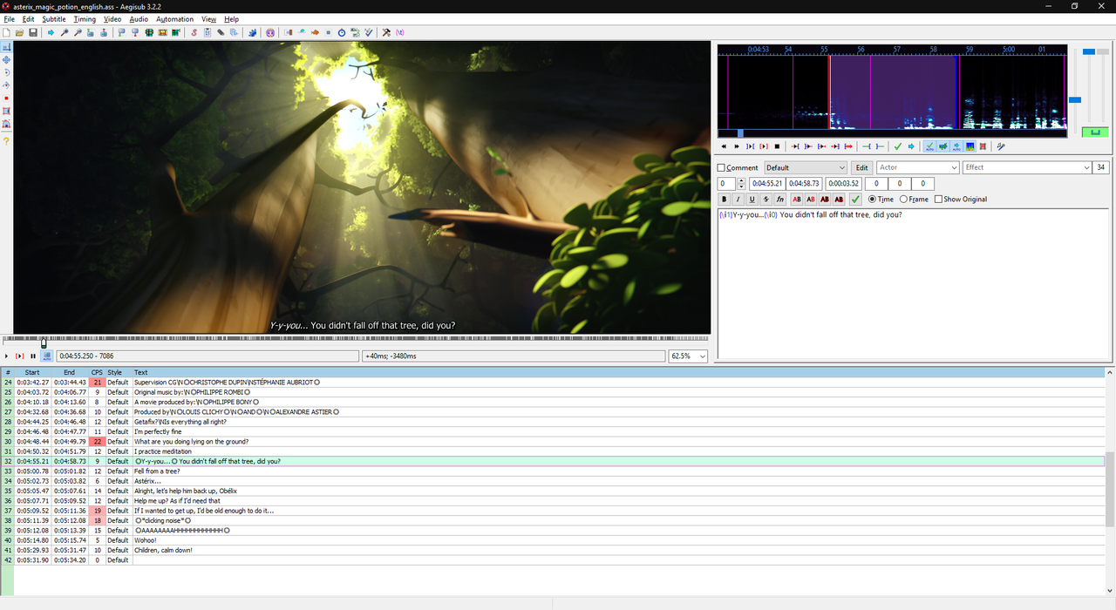Screen dimensions: 1116x610
Task: Create a new subtitles file
Action: point(6,32)
